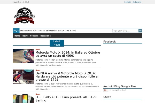Screen dimensions: 155x103
Task: Click News category above Moto G article
Action: pos(38,70)
